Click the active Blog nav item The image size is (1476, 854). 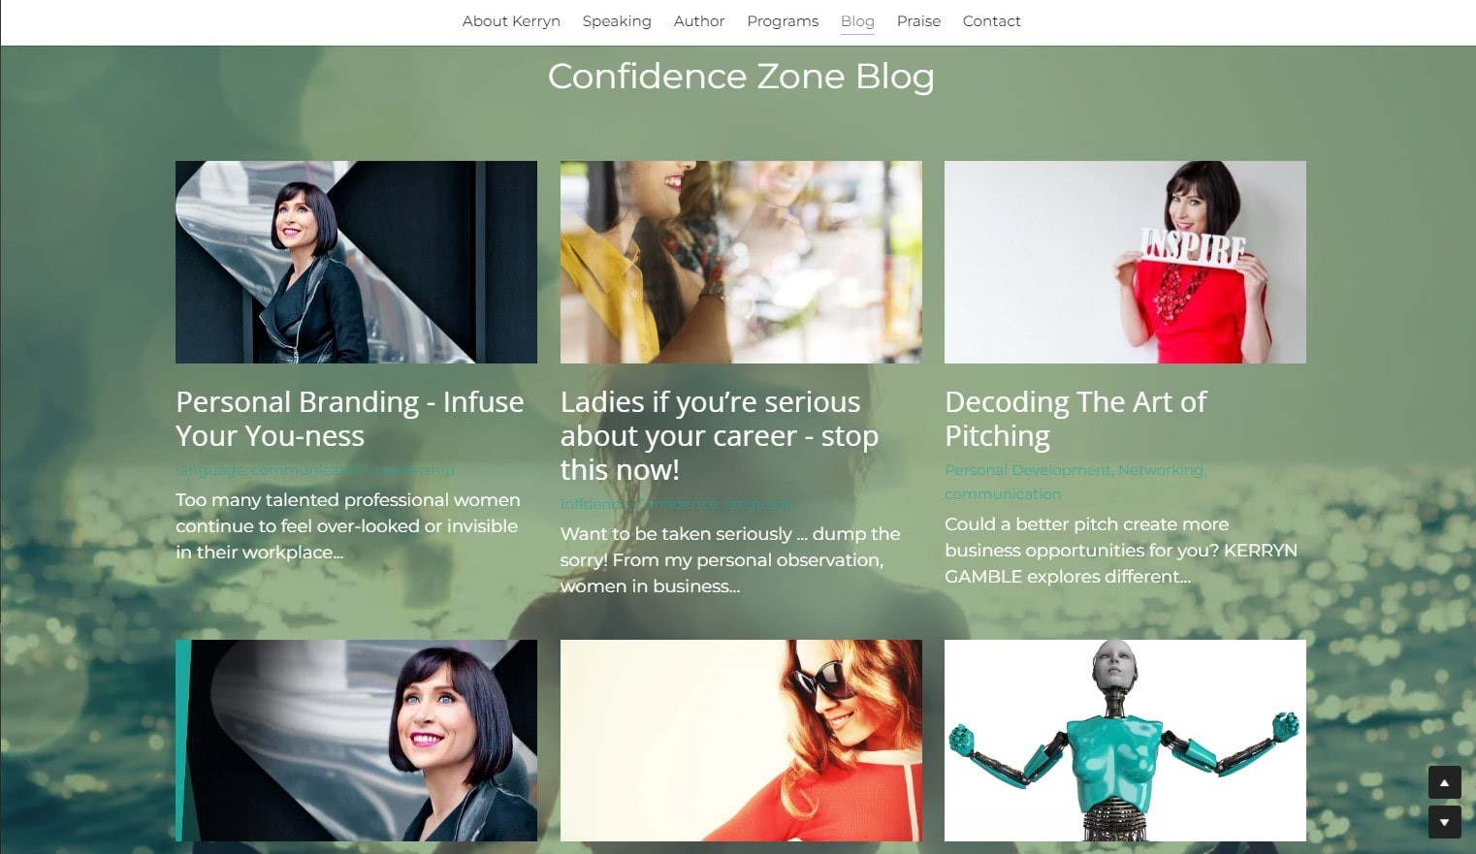(857, 21)
